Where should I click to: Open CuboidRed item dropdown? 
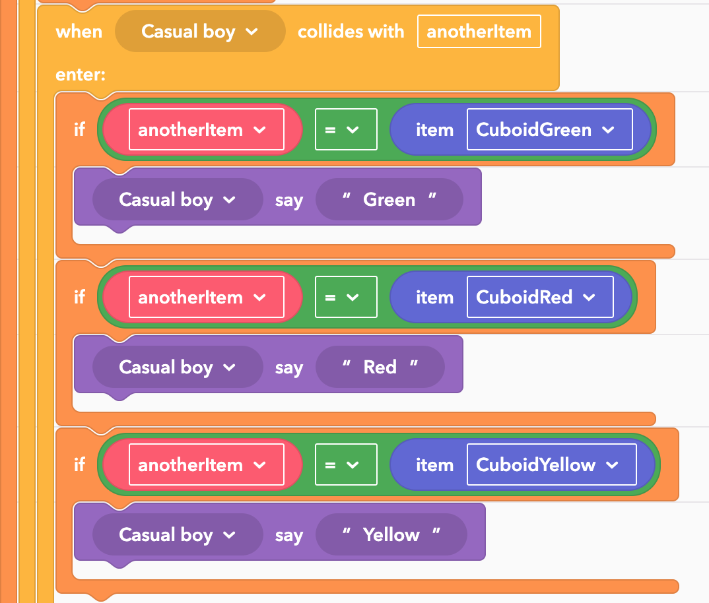[x=540, y=297]
